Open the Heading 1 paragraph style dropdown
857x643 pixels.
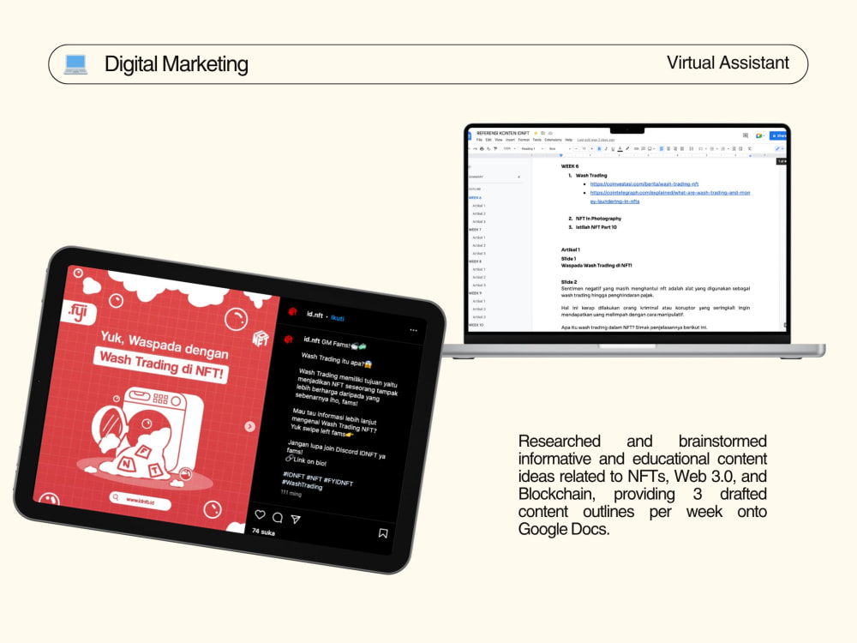point(532,148)
